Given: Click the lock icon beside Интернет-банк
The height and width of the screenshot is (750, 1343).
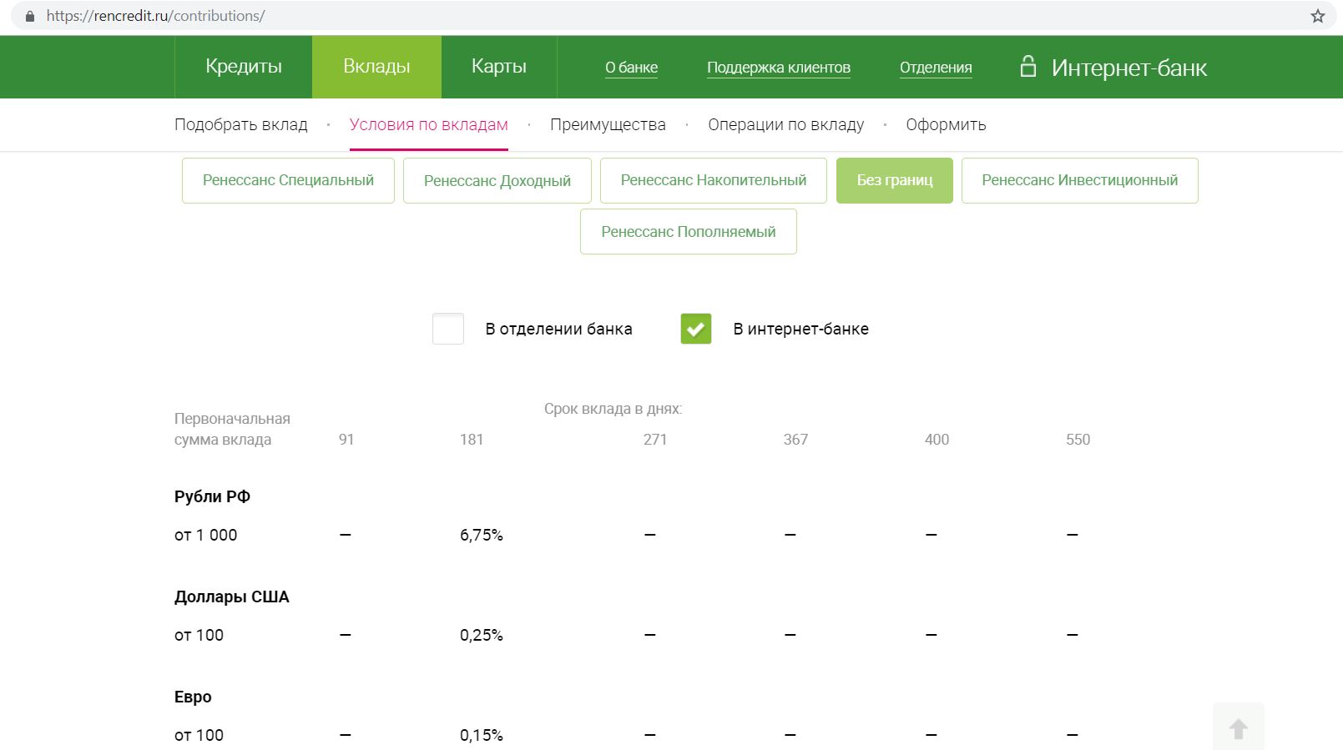Looking at the screenshot, I should pyautogui.click(x=1028, y=66).
